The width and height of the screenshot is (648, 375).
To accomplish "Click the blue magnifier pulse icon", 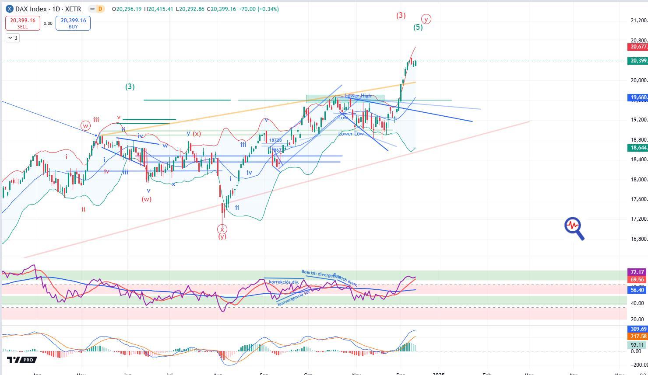I will pos(574,229).
